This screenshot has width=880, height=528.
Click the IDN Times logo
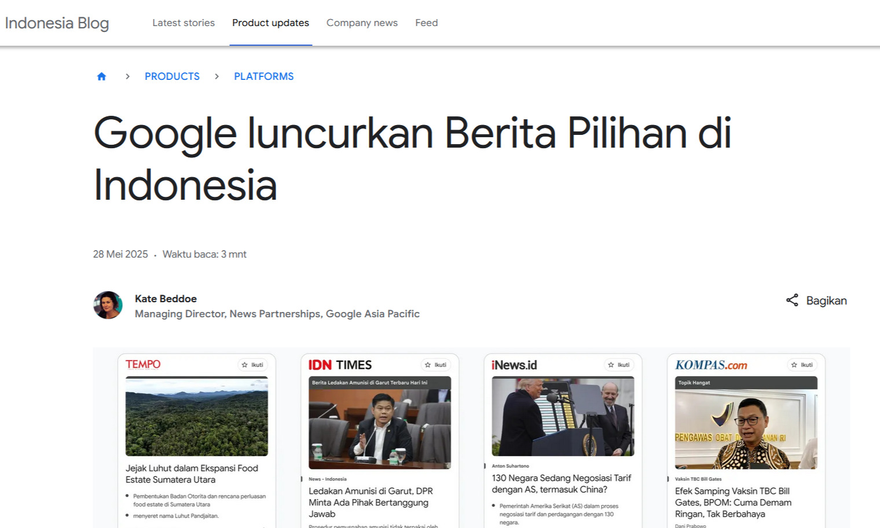tap(340, 365)
